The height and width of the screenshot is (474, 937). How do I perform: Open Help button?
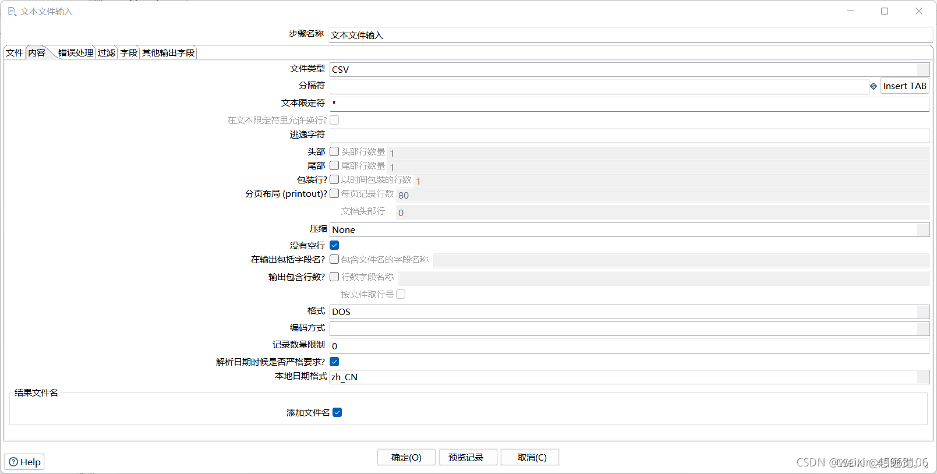point(24,462)
